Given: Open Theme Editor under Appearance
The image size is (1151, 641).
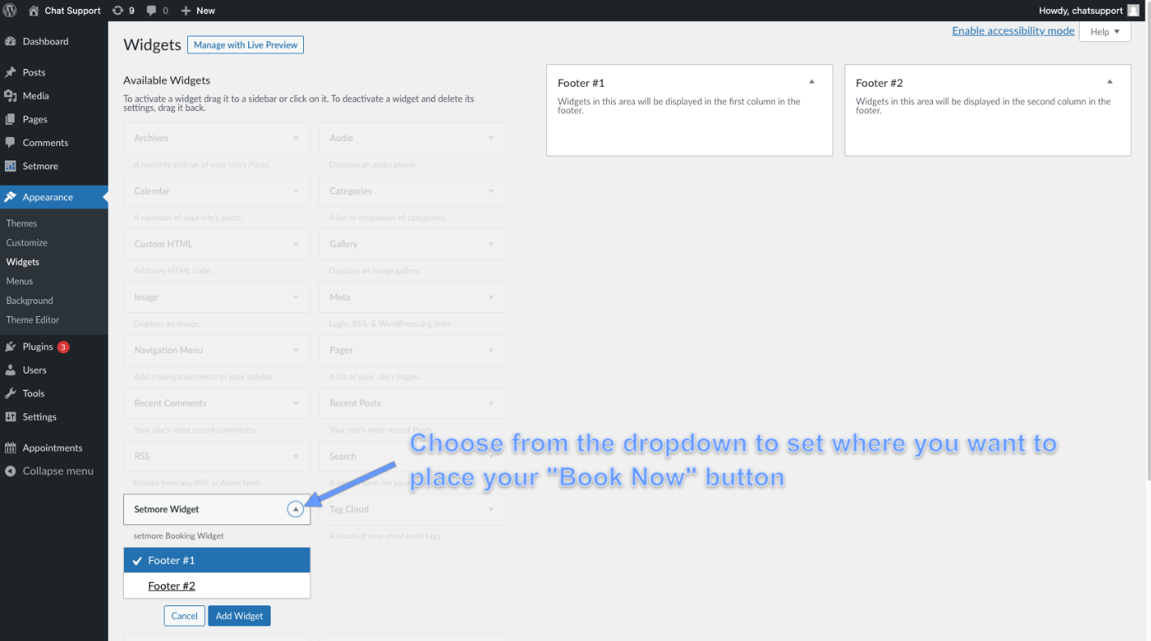Looking at the screenshot, I should tap(32, 320).
